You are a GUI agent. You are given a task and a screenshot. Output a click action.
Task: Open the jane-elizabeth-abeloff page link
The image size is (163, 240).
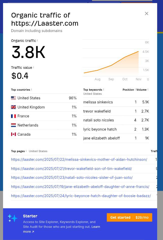point(80,187)
